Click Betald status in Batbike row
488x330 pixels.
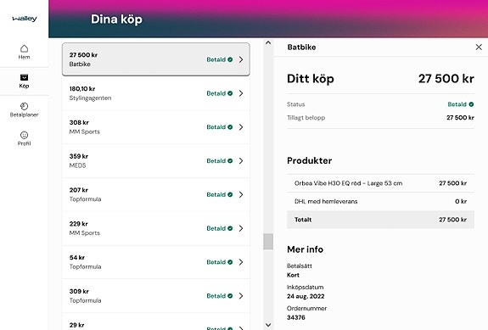pos(220,59)
